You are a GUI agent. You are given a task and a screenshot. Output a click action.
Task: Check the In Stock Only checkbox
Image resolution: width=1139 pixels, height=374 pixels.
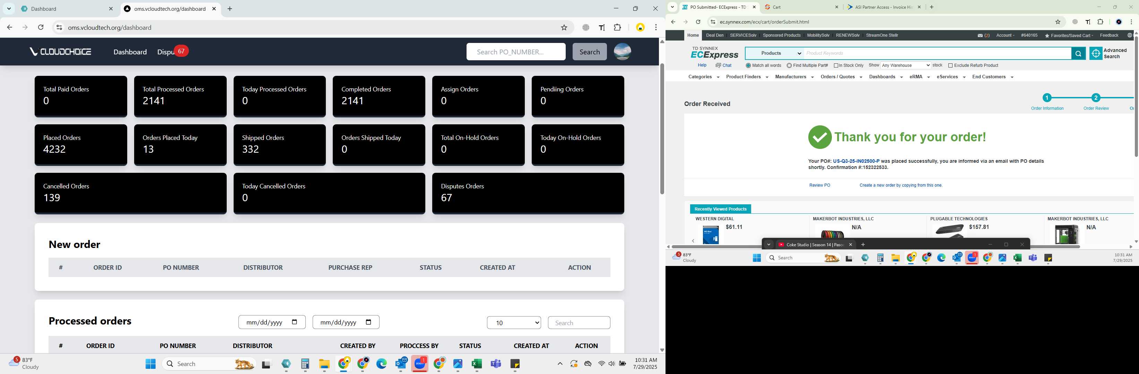tap(836, 65)
